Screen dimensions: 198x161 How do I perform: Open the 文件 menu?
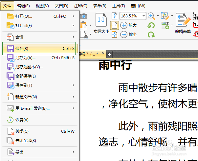[x=7, y=6]
